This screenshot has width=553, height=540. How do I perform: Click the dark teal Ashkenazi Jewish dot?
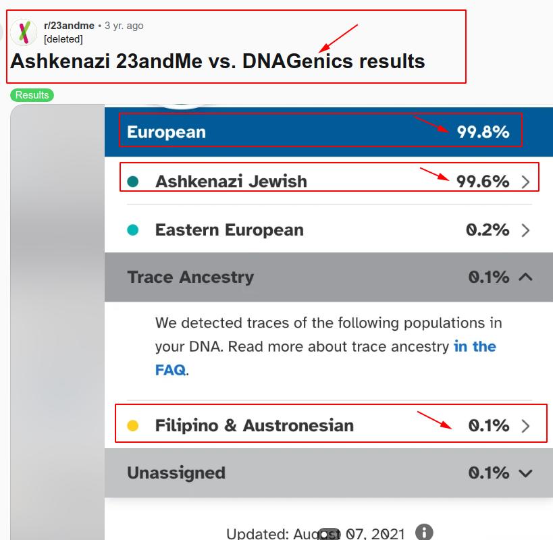[x=133, y=182]
